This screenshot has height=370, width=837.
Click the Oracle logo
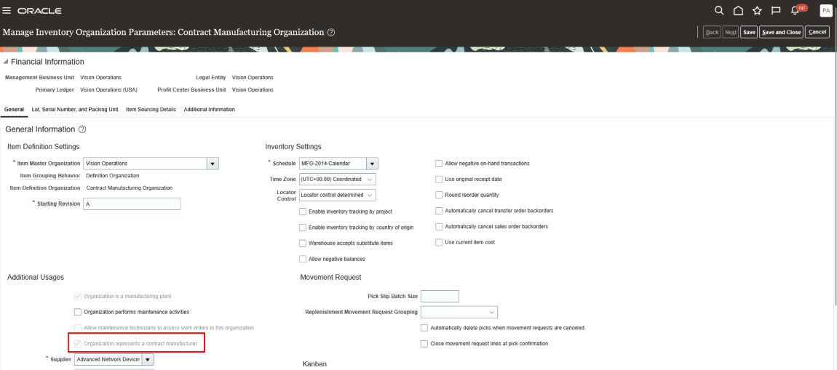(x=39, y=11)
